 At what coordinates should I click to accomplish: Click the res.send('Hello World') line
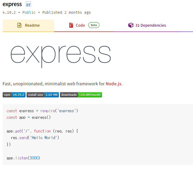tap(35, 138)
